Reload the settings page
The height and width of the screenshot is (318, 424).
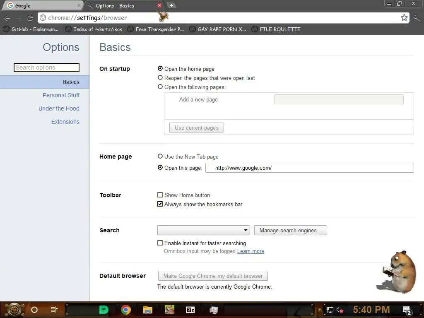30,18
